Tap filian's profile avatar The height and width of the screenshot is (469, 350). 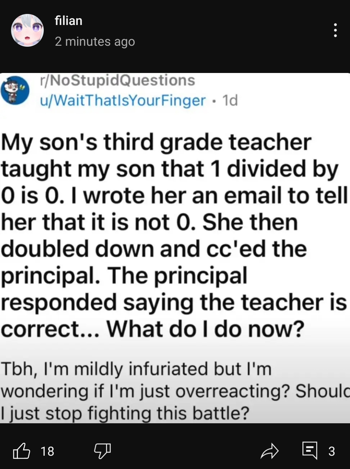(28, 30)
